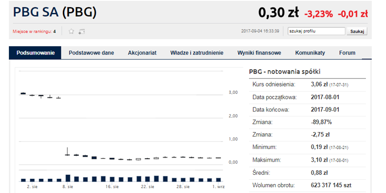The width and height of the screenshot is (386, 193).
Task: Click the '22. sie' axis label
Action: click(147, 186)
